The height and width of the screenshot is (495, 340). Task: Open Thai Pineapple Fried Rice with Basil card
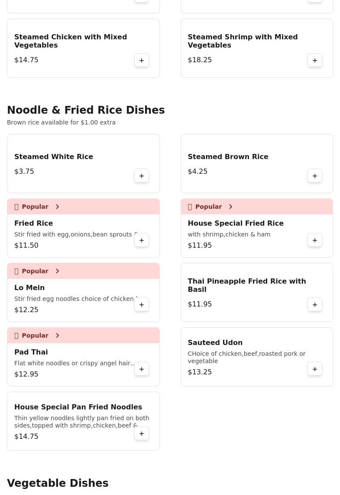coord(256,292)
